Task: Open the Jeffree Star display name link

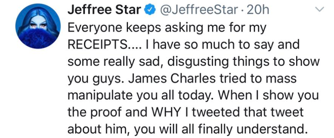Action: (x=105, y=10)
